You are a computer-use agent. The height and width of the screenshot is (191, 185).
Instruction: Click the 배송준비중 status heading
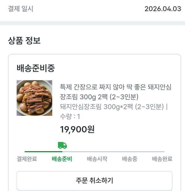tap(36, 69)
